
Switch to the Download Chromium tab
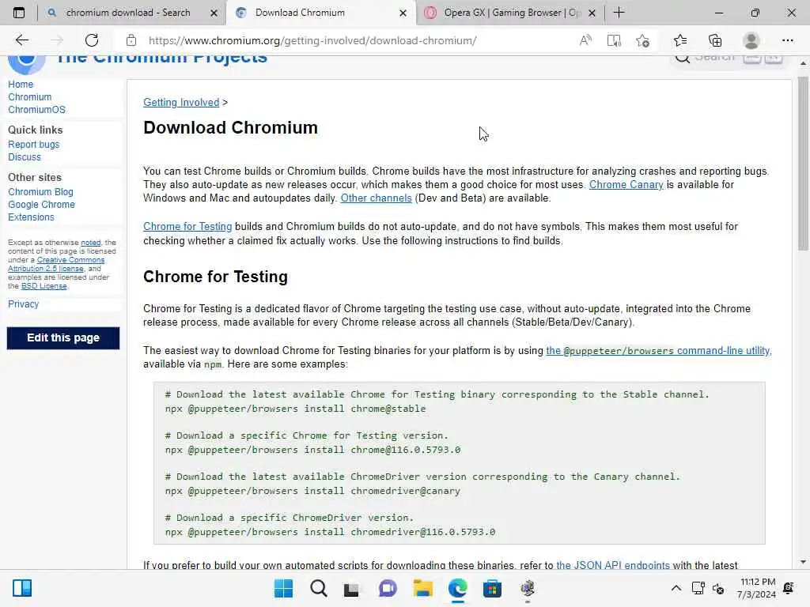pos(320,13)
